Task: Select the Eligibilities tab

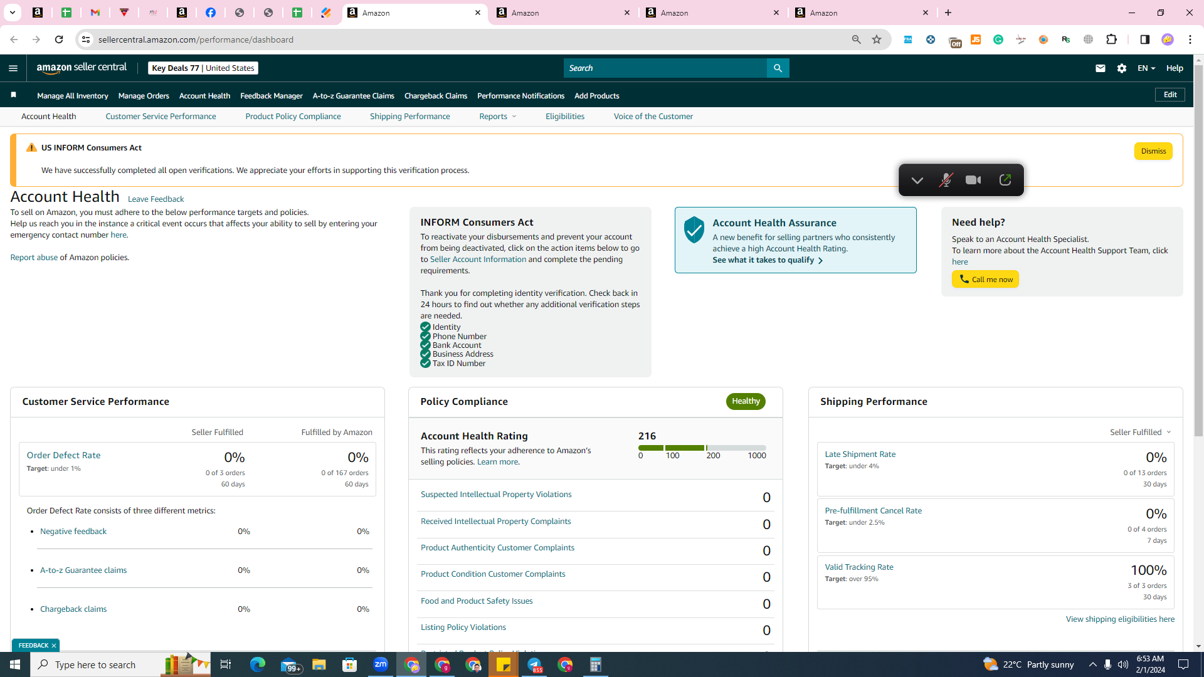Action: tap(565, 117)
